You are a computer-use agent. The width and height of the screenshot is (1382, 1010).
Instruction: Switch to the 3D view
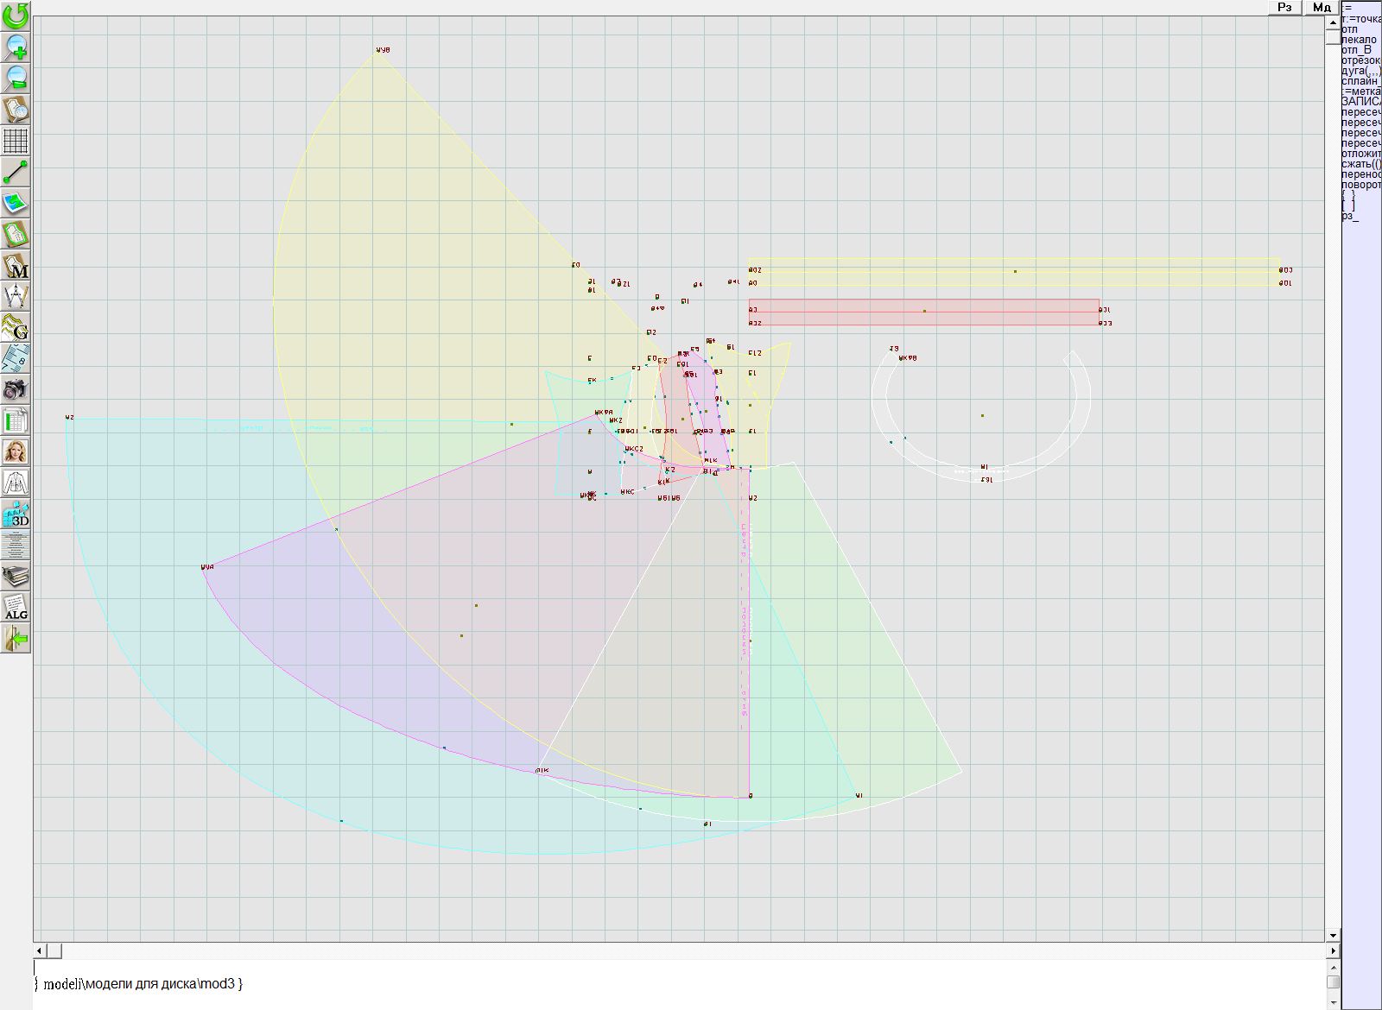tap(16, 514)
